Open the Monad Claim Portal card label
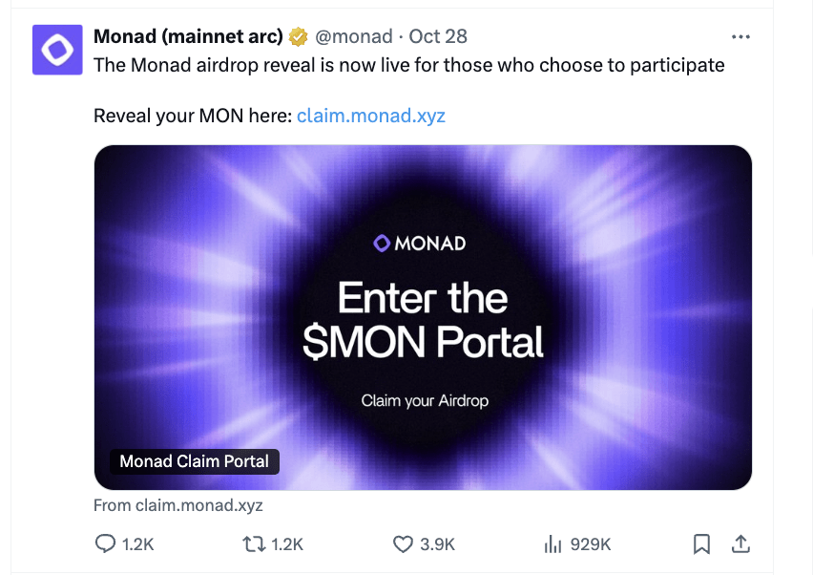813x575 pixels. (x=194, y=461)
